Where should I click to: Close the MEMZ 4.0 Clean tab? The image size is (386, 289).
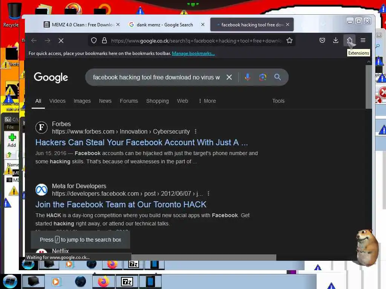(118, 24)
